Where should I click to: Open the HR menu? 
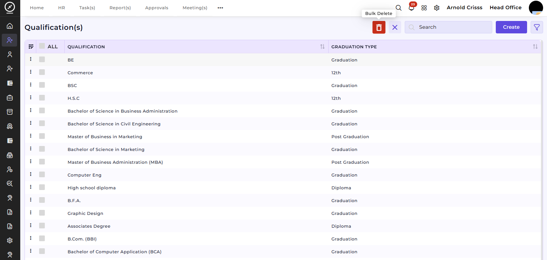(x=62, y=8)
